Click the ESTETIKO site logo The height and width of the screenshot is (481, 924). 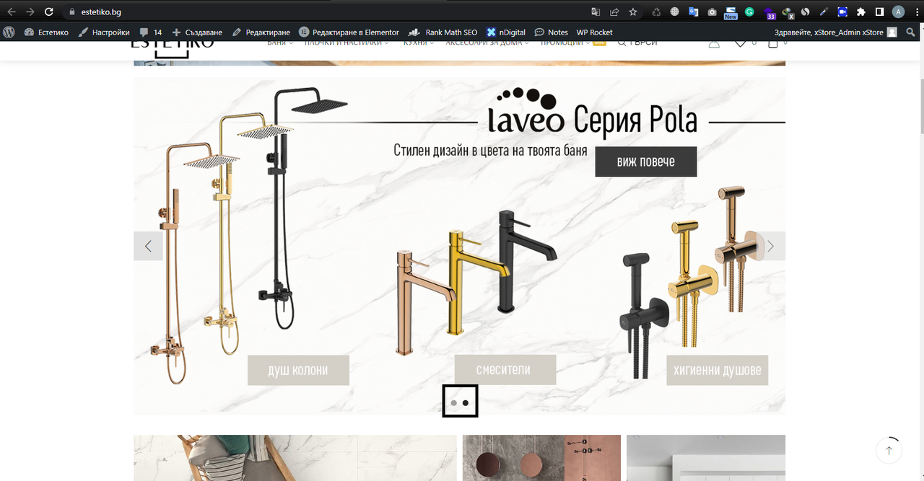173,46
